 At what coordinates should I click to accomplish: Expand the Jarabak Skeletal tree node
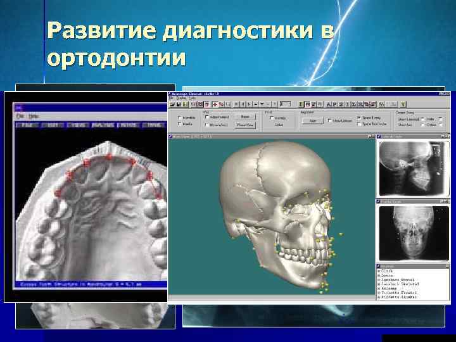pos(379,284)
